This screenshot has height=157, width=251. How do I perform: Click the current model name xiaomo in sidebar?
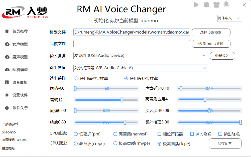(x=9, y=132)
